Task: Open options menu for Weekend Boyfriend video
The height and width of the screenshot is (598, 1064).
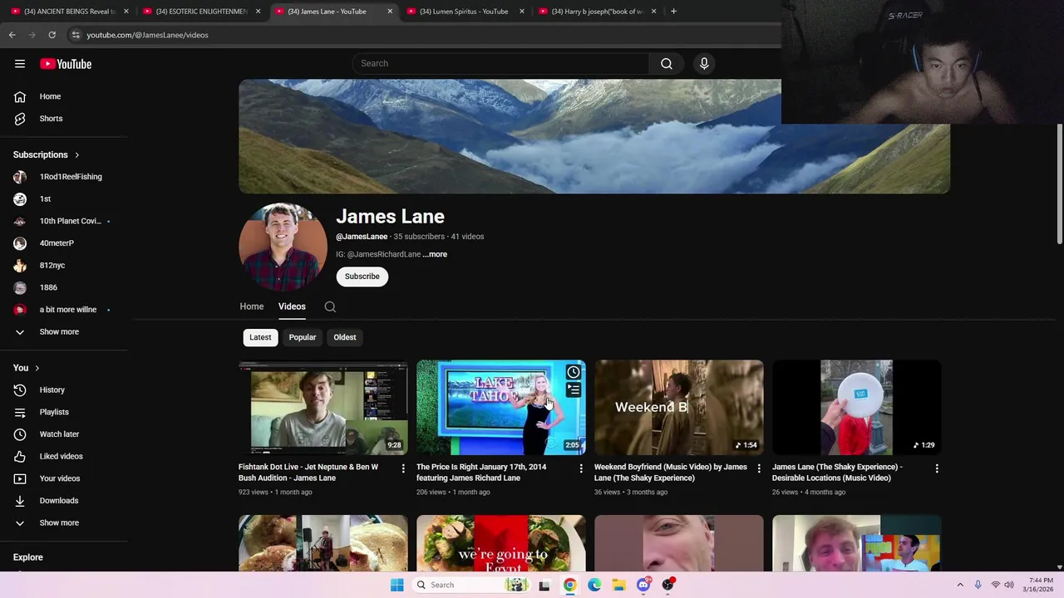Action: [x=759, y=468]
